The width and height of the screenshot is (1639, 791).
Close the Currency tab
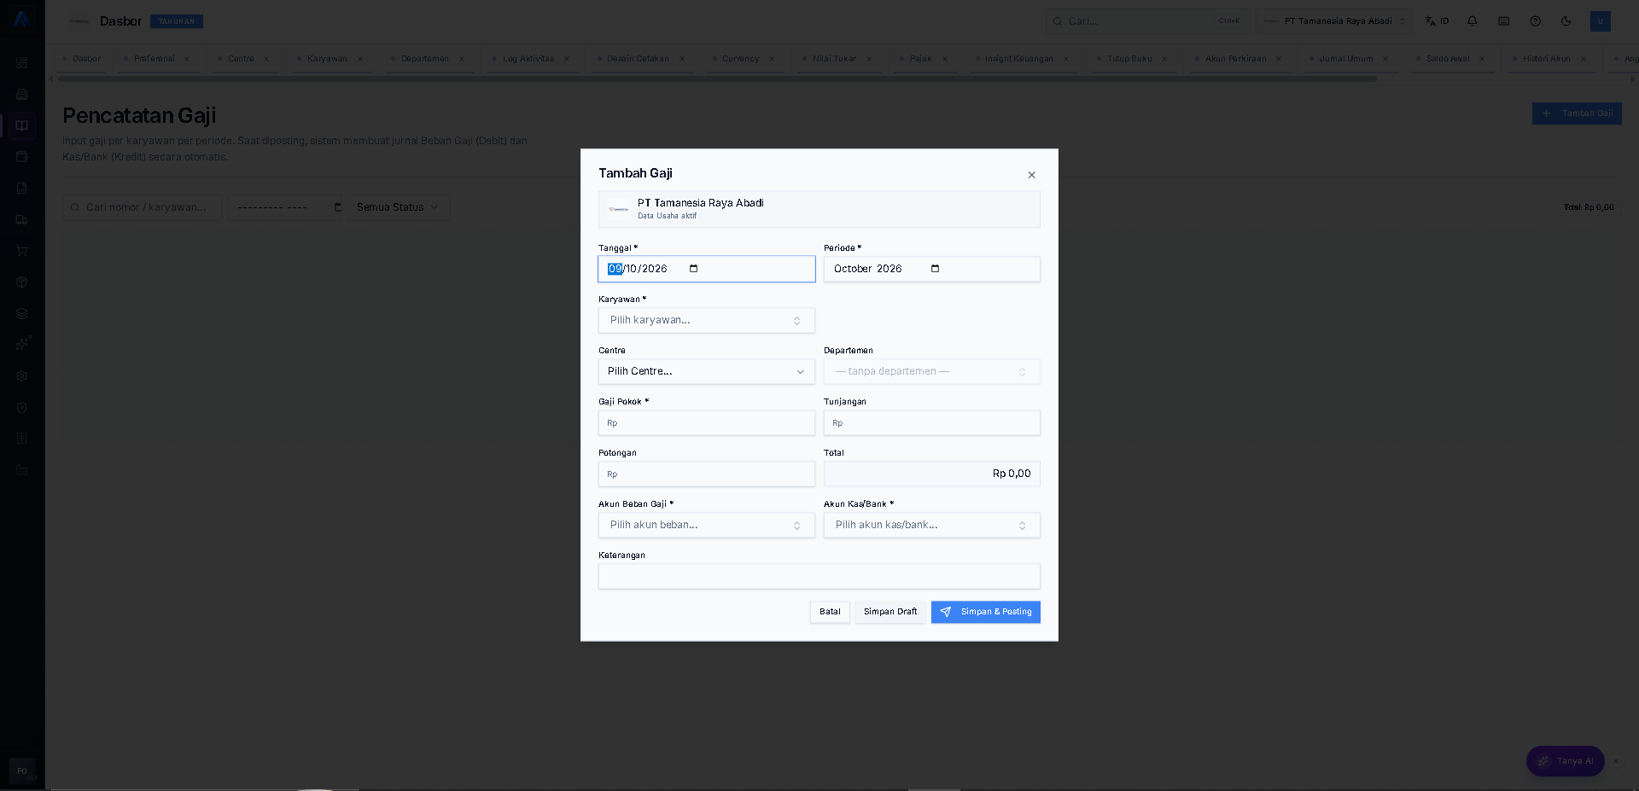coord(772,59)
